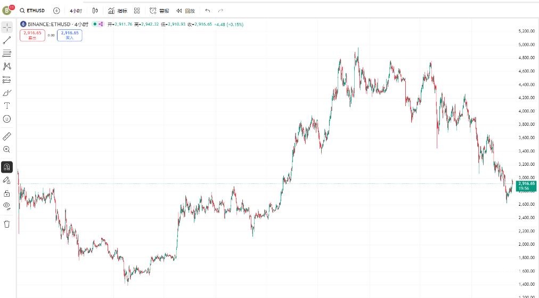Toggle hide all drawings eye icon

[7, 205]
